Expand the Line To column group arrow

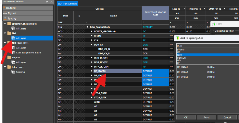(184, 8)
